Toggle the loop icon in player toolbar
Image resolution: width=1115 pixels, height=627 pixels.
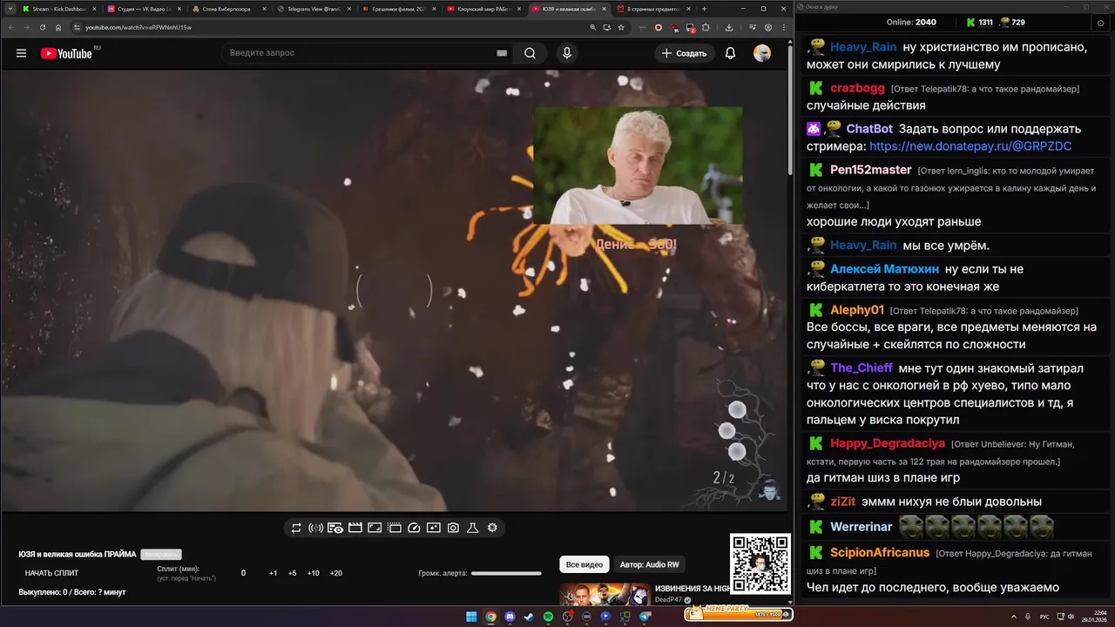coord(296,528)
